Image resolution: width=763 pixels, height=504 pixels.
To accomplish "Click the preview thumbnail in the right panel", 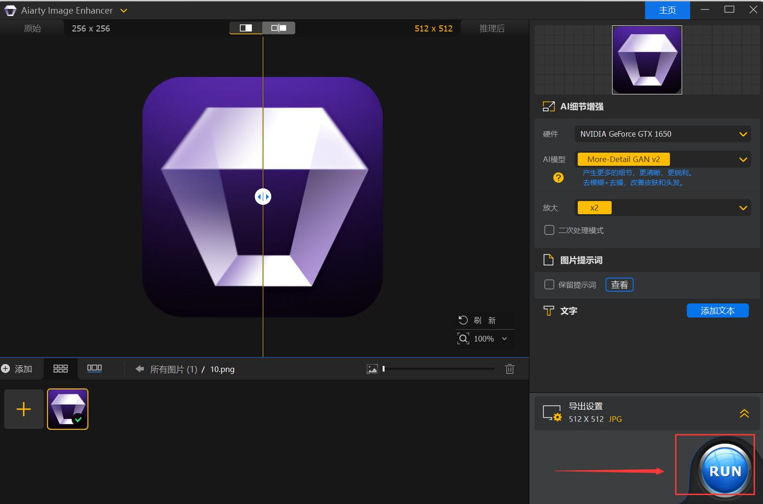I will [647, 60].
